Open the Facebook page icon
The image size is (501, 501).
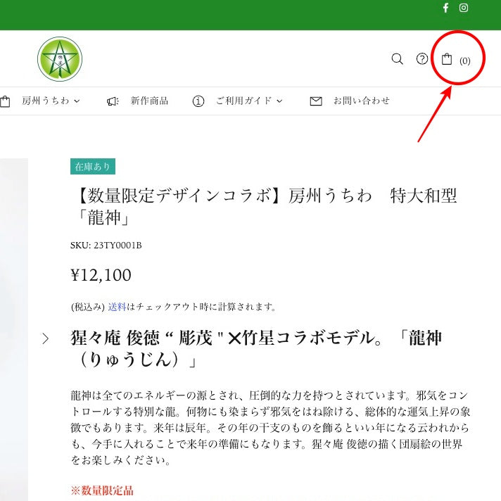[x=445, y=8]
